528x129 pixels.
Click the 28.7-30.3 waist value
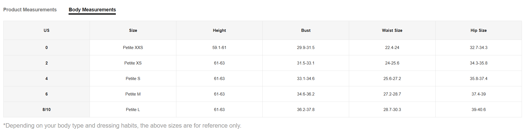392,110
